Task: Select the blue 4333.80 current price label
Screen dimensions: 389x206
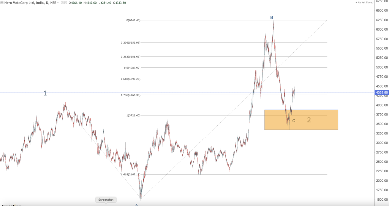Action: [381, 92]
